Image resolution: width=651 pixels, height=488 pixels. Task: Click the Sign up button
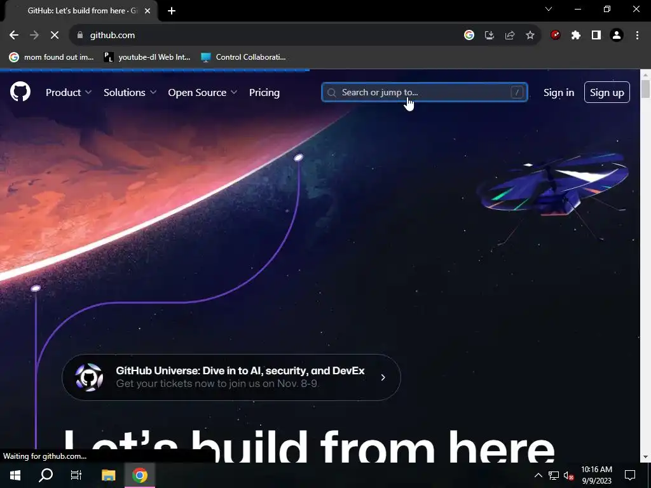tap(606, 92)
